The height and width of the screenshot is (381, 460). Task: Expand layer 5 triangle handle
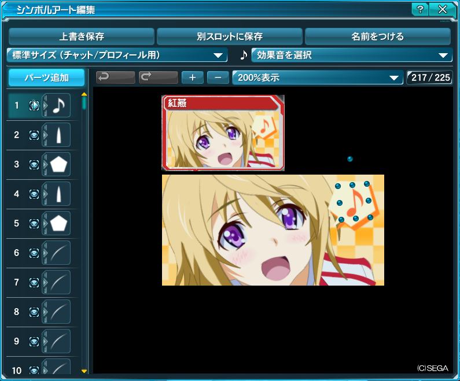pos(45,223)
